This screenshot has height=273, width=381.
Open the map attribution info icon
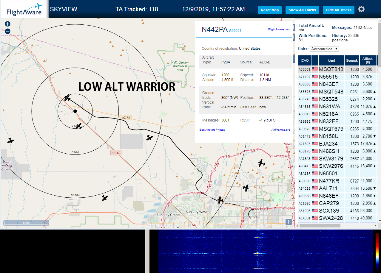coord(289,221)
